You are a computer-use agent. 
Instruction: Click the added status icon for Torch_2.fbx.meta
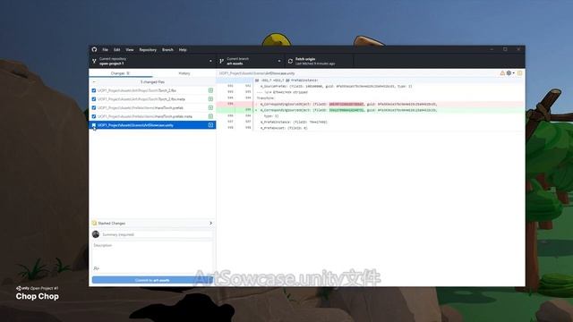tap(211, 99)
